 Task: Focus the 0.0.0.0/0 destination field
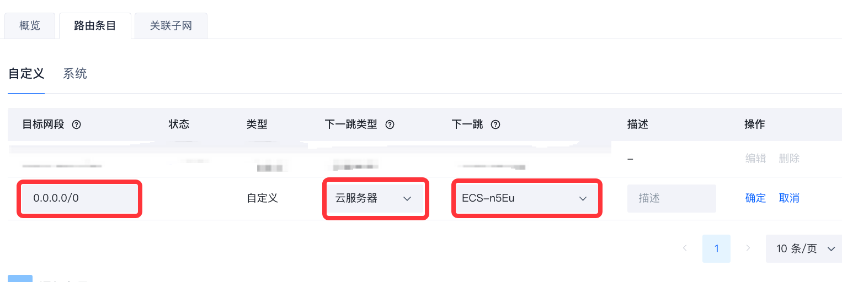(79, 198)
